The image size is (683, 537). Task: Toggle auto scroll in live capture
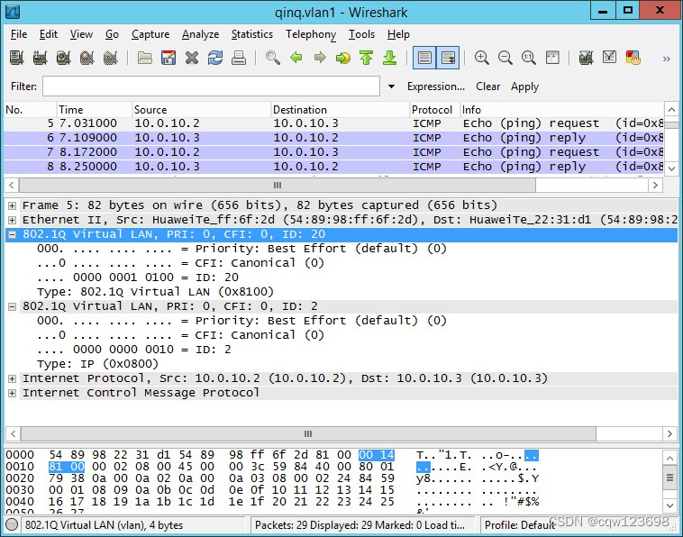pos(448,58)
